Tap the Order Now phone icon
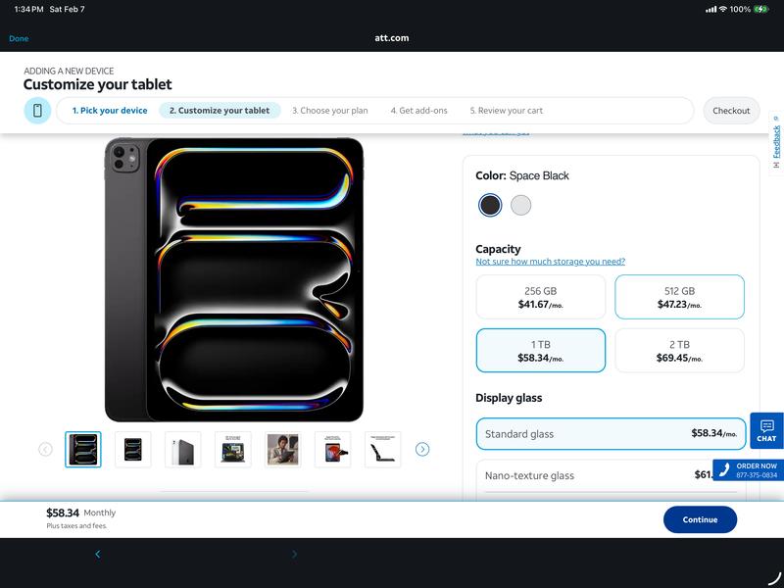The image size is (784, 588). 724,470
